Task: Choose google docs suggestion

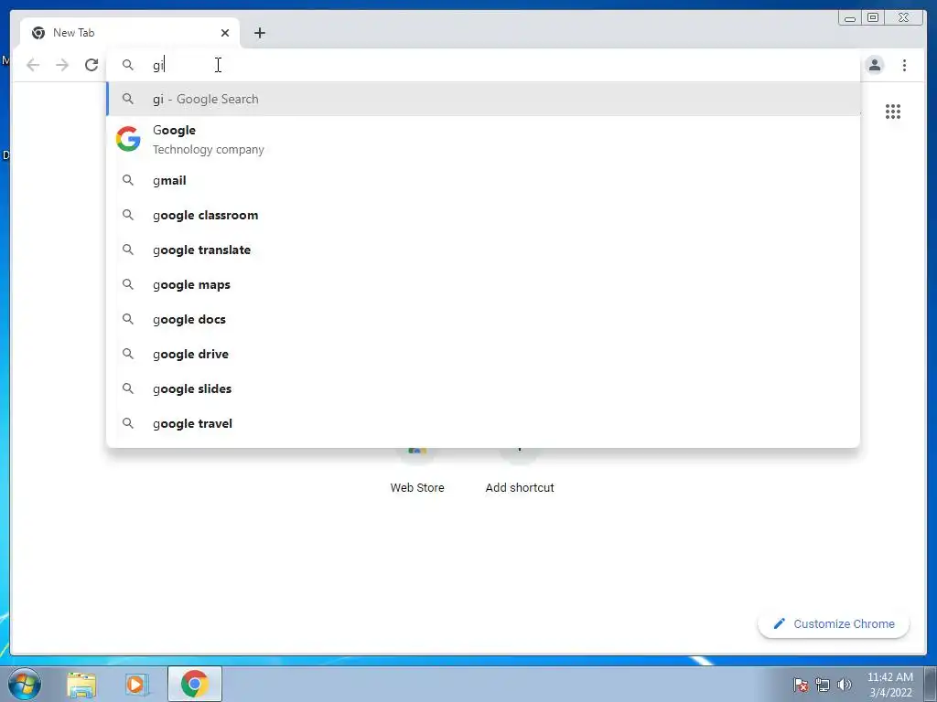Action: (483, 319)
